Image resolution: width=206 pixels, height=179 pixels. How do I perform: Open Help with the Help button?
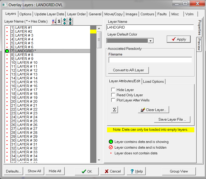(136, 171)
